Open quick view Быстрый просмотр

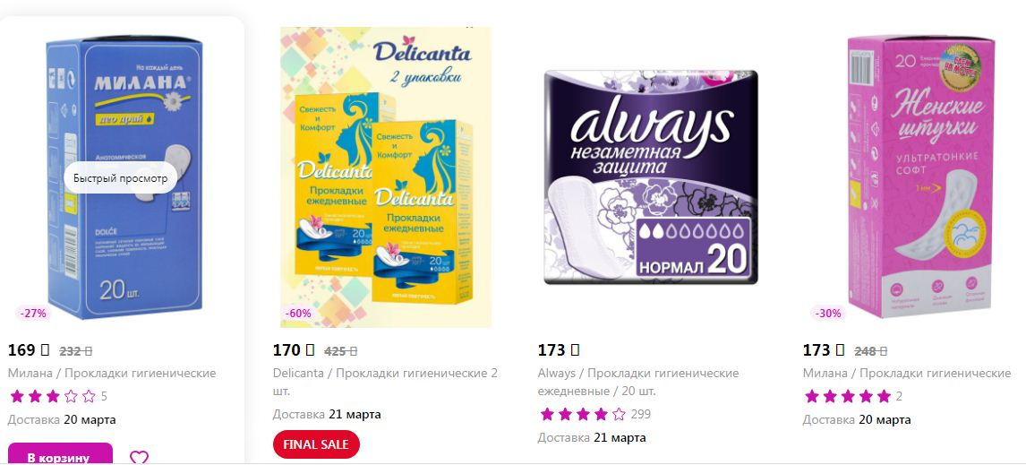point(120,178)
